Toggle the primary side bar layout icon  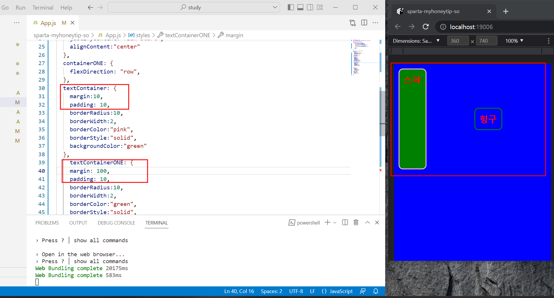click(x=291, y=8)
